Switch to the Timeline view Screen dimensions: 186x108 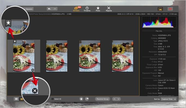click(87, 9)
